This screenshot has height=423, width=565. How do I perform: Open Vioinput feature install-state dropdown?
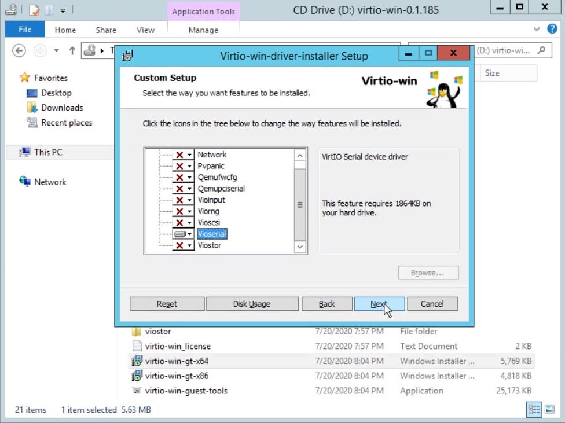pyautogui.click(x=183, y=200)
